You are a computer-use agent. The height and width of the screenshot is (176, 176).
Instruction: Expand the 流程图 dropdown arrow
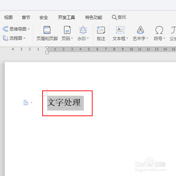pos(24,38)
